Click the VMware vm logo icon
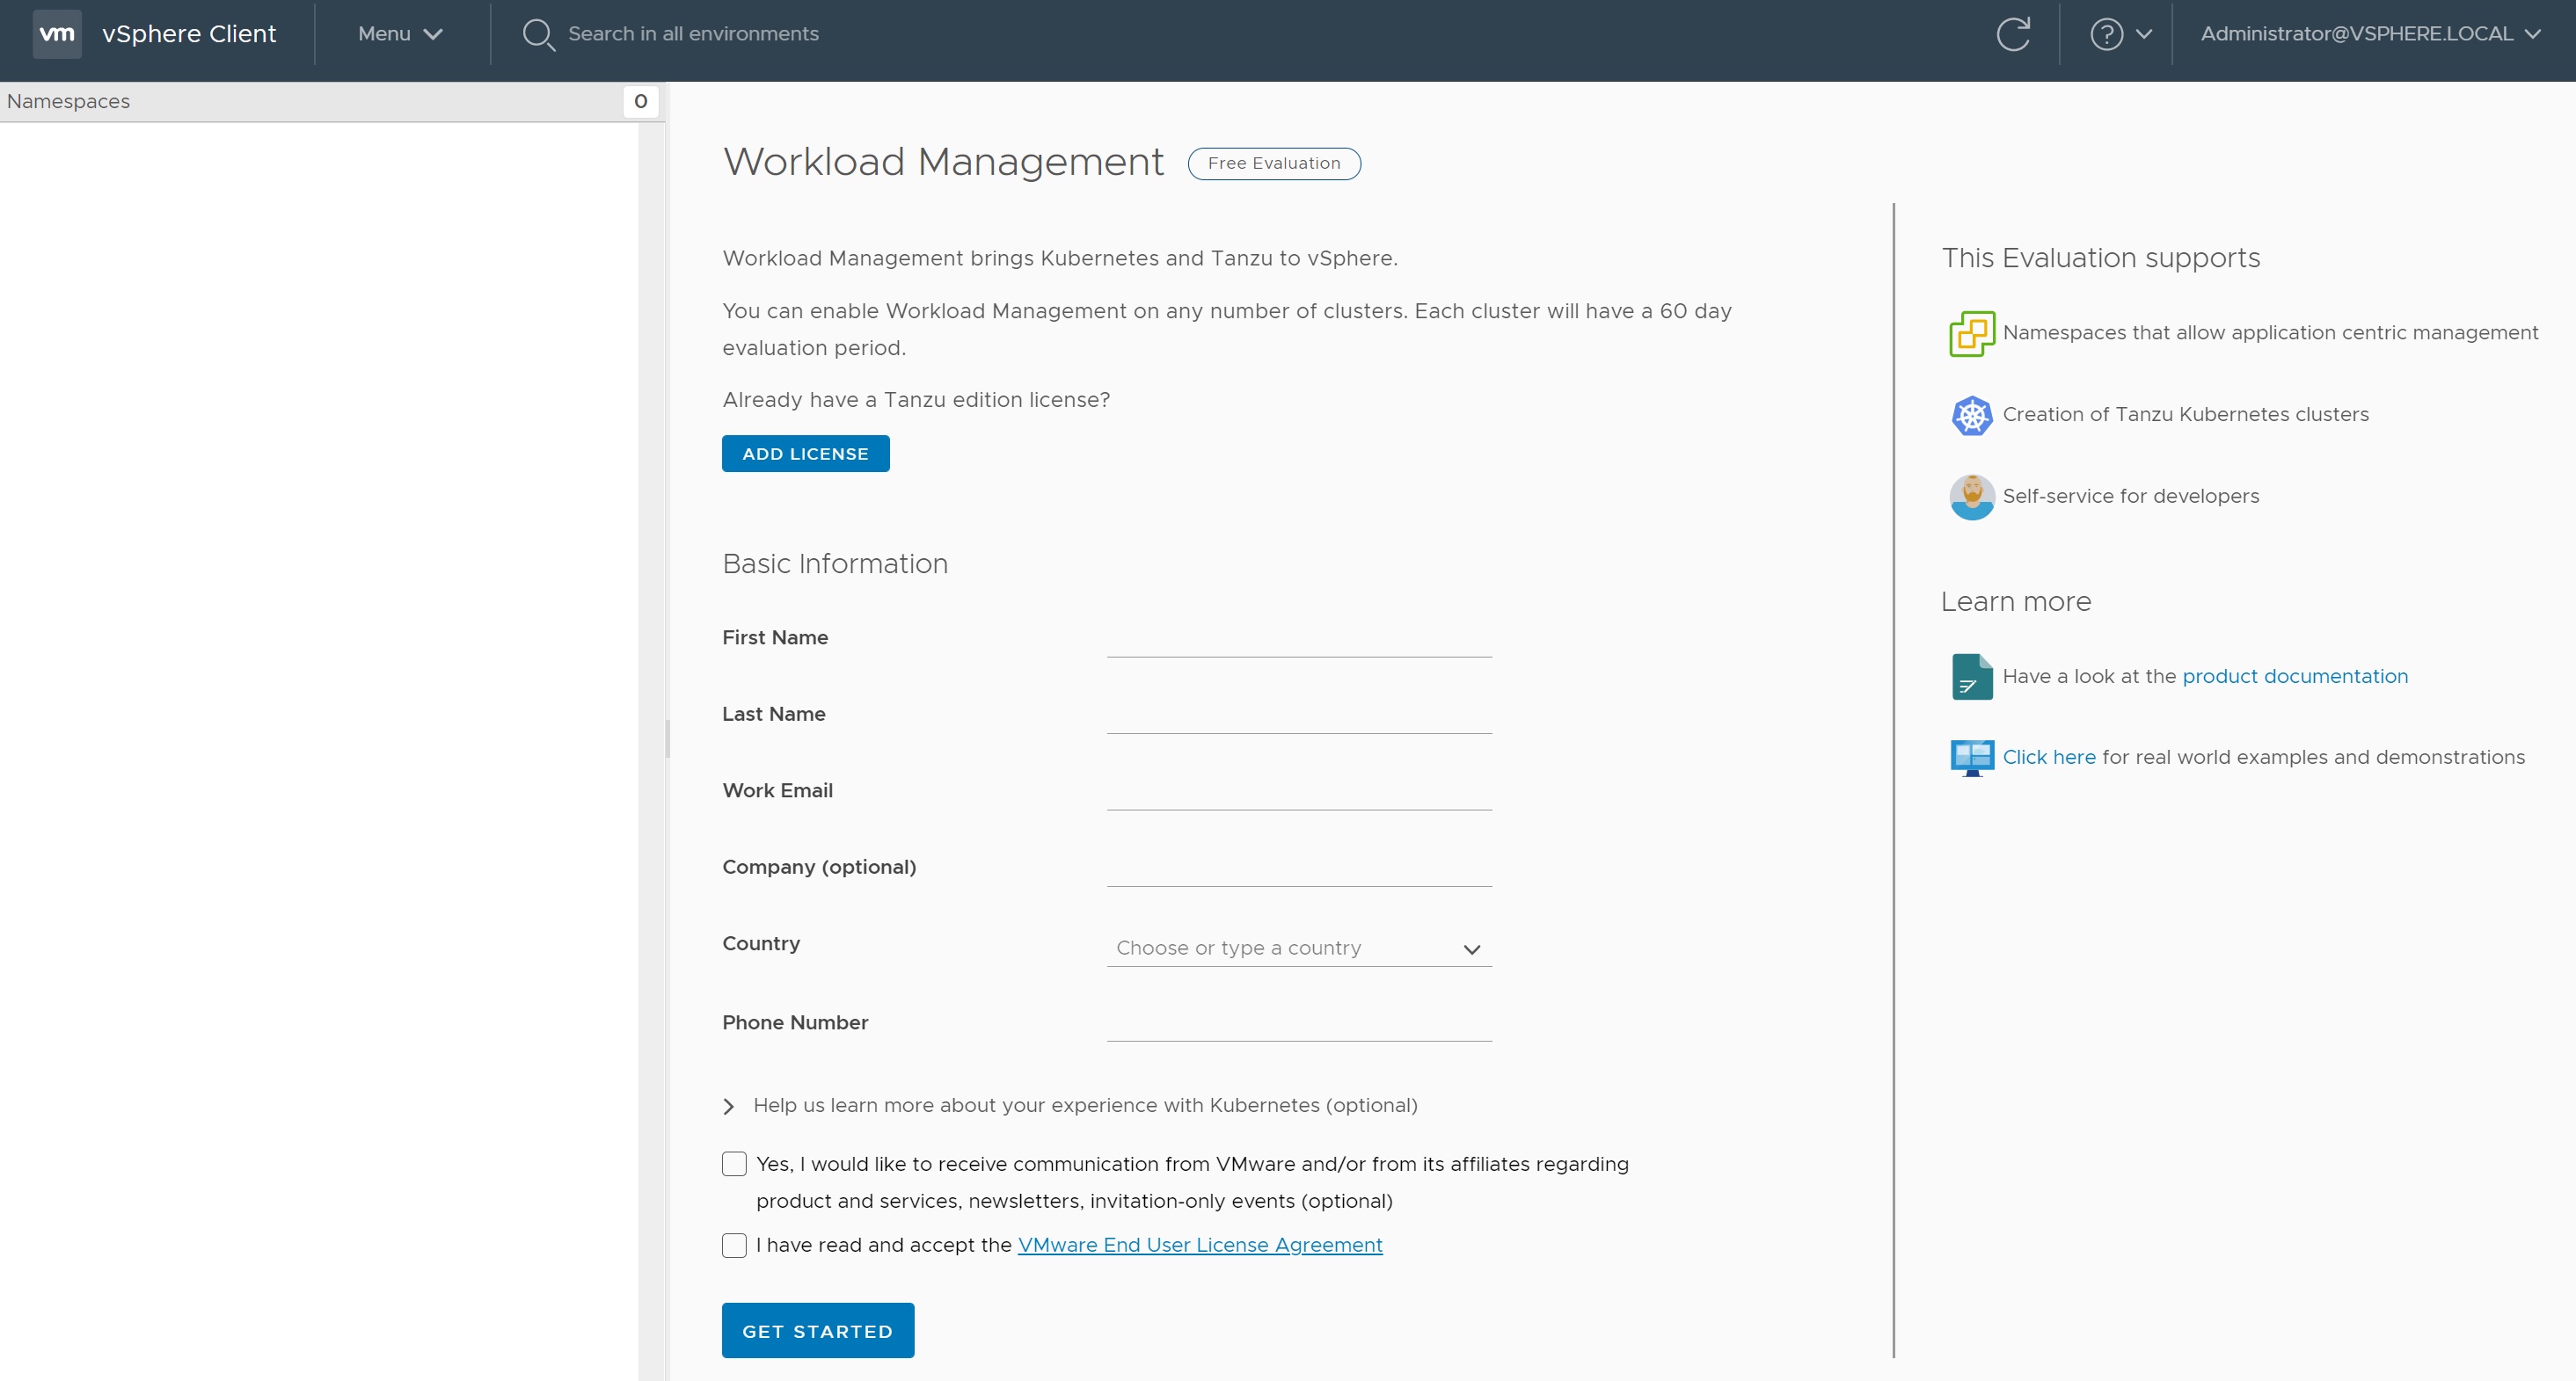 point(57,34)
